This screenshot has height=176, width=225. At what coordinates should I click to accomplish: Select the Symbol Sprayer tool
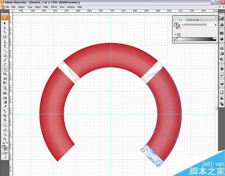click(x=5, y=88)
